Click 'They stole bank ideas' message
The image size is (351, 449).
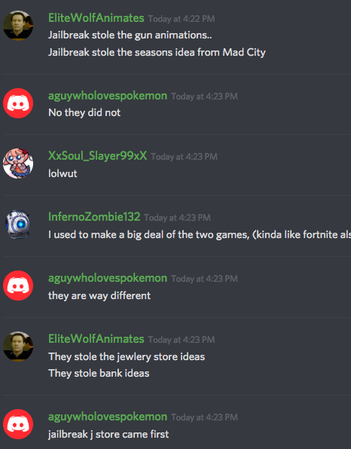(99, 374)
